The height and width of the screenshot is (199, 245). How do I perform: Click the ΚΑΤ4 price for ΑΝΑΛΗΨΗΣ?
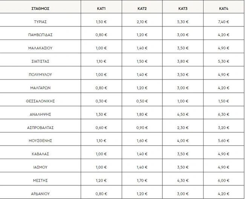224,114
